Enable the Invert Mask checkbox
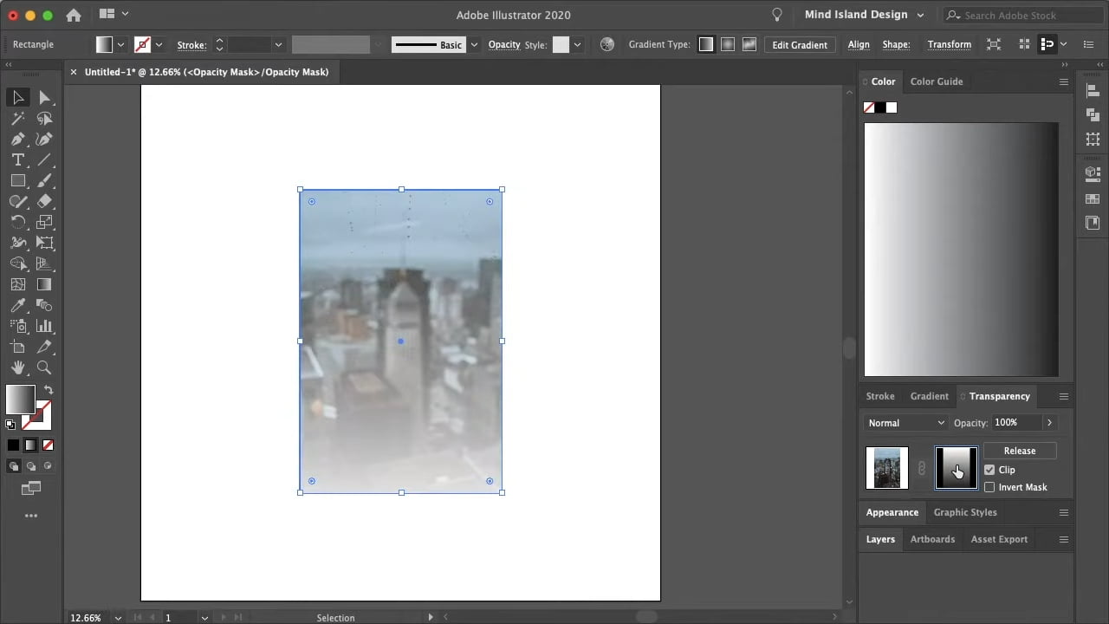Viewport: 1109px width, 624px height. click(989, 487)
